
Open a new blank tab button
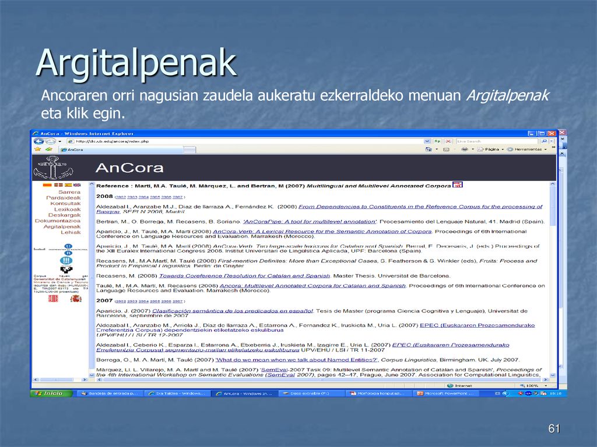[189, 150]
